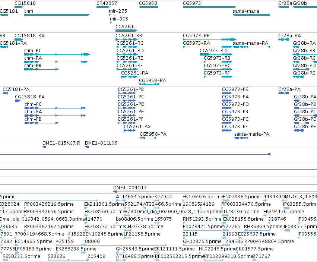Screen dimensions: 317x262
Task: Select the CR43857 gene feature
Action: click(x=103, y=7)
